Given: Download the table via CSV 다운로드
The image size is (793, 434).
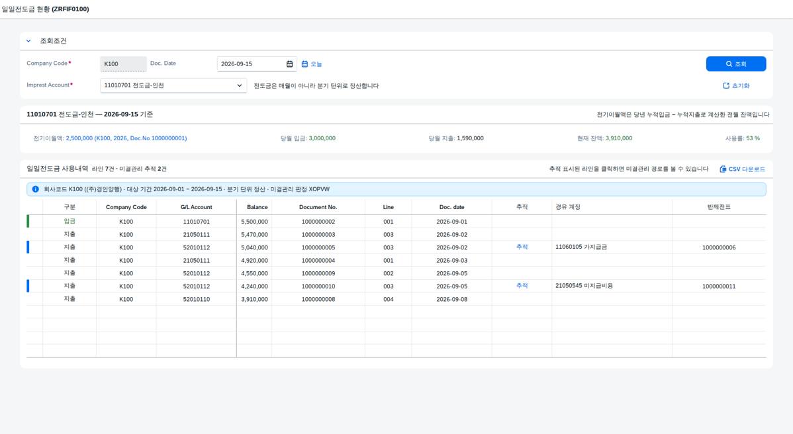Looking at the screenshot, I should tap(743, 169).
